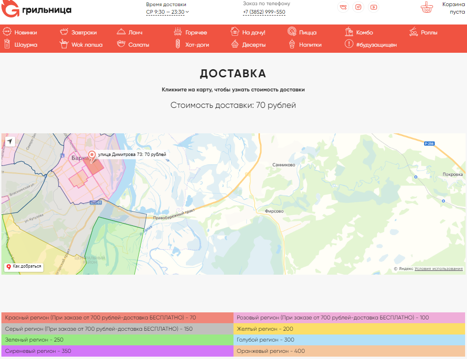Click the Стоимость доставки: 70 рублей text
This screenshot has width=467, height=359.
click(233, 105)
